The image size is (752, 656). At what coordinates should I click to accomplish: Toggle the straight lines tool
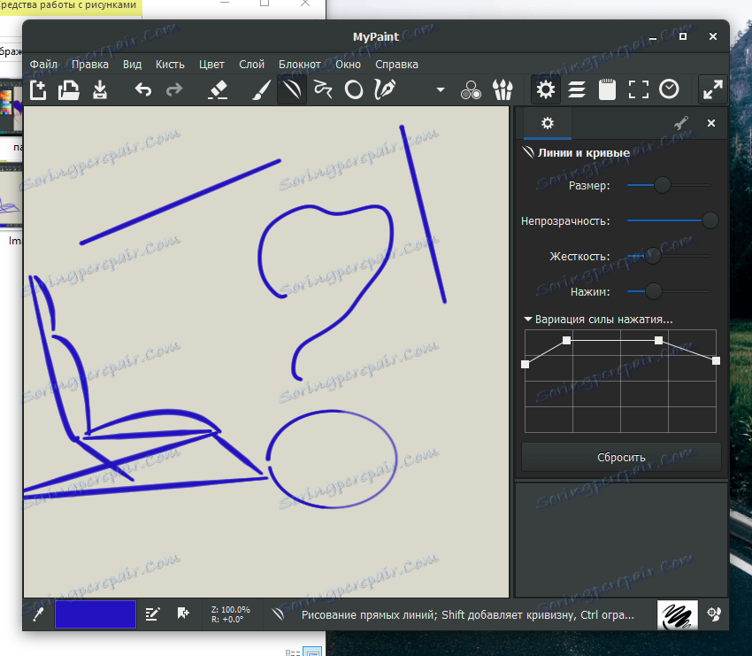(291, 89)
